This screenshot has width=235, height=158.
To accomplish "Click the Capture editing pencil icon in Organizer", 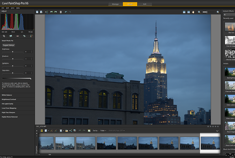I will [x=52, y=131].
